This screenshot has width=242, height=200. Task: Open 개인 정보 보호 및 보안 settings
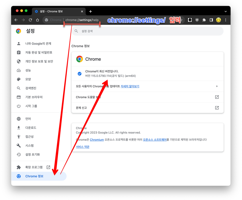(x=39, y=61)
